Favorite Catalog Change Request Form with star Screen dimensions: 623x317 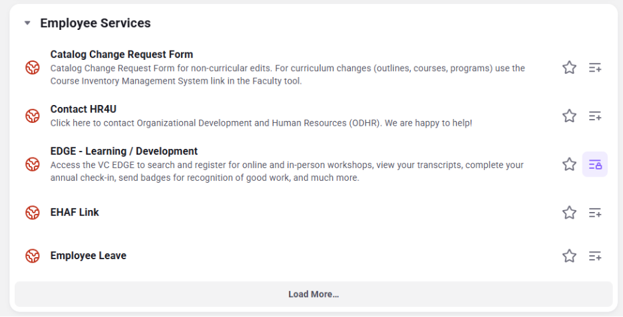[x=569, y=67]
